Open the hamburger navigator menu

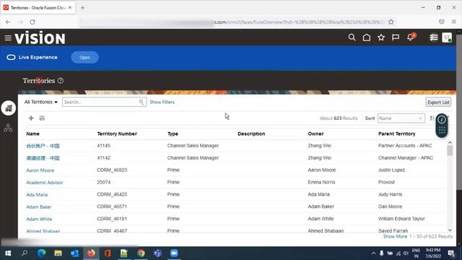[8, 38]
